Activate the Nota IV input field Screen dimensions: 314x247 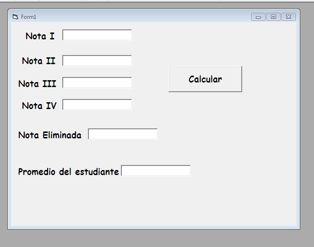(97, 104)
